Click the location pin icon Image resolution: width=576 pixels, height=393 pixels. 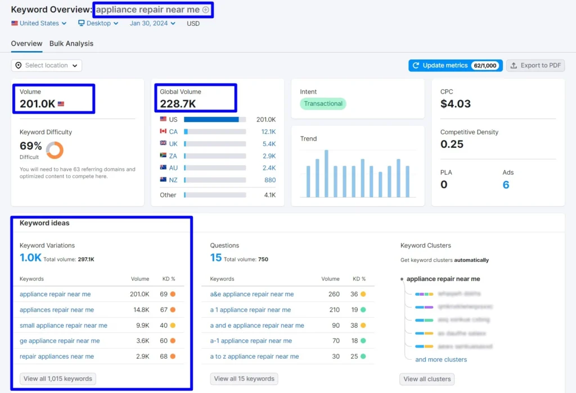(19, 65)
